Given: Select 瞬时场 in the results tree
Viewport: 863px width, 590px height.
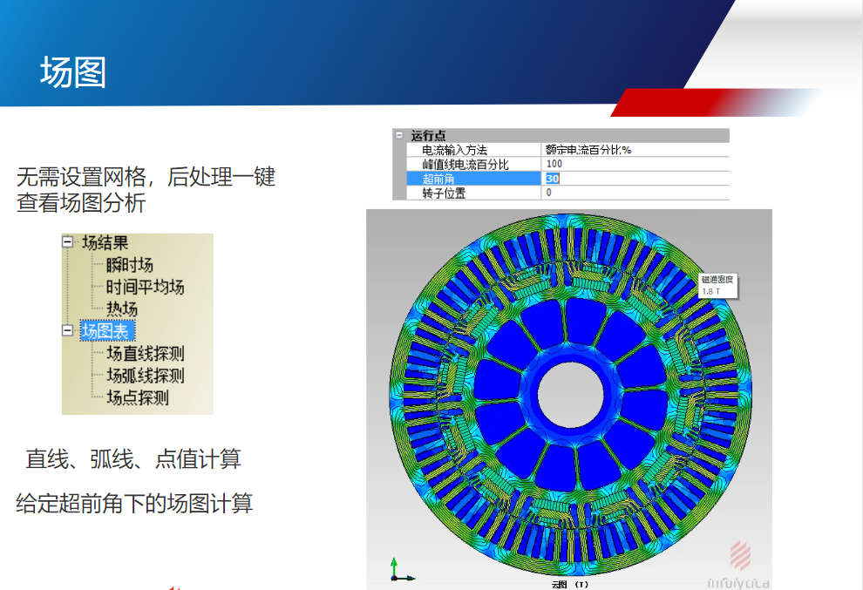Looking at the screenshot, I should coord(130,265).
